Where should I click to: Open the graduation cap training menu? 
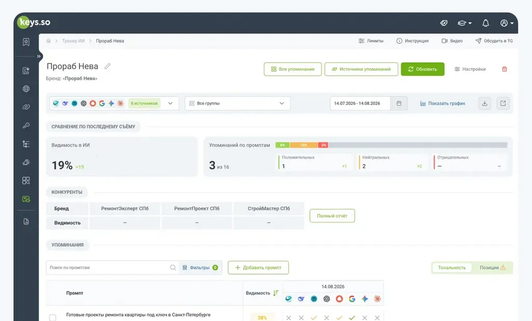tap(464, 23)
